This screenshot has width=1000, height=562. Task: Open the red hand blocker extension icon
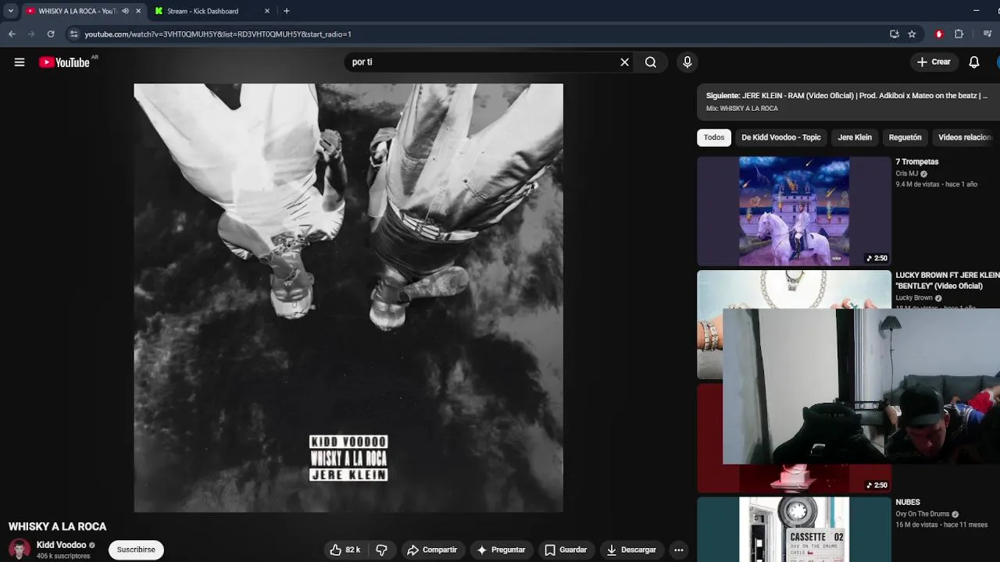point(939,34)
